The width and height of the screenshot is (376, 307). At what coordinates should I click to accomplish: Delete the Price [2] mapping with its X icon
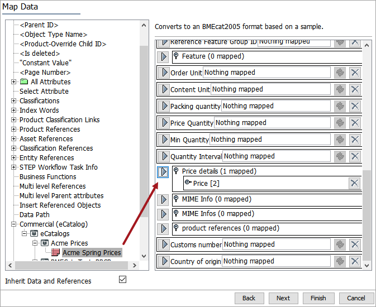tap(354, 183)
